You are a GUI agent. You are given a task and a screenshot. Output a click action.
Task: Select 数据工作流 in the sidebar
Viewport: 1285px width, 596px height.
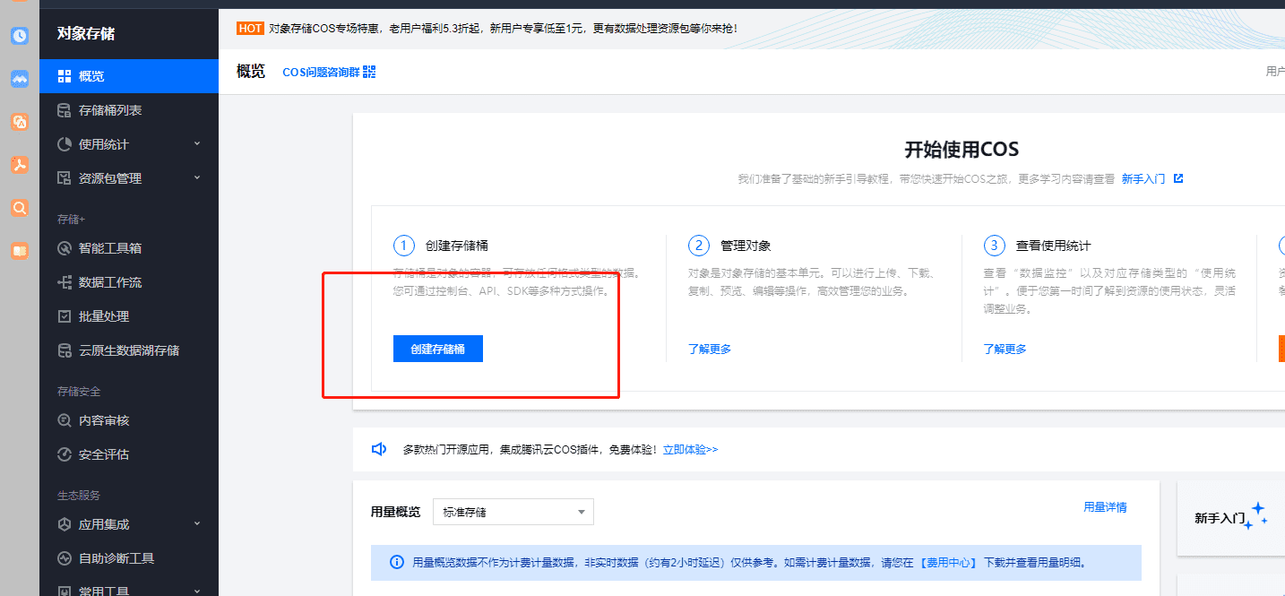click(110, 282)
